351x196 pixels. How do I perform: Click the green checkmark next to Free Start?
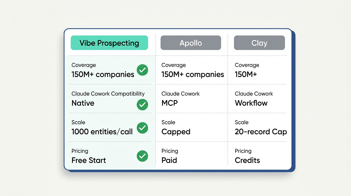coord(142,156)
